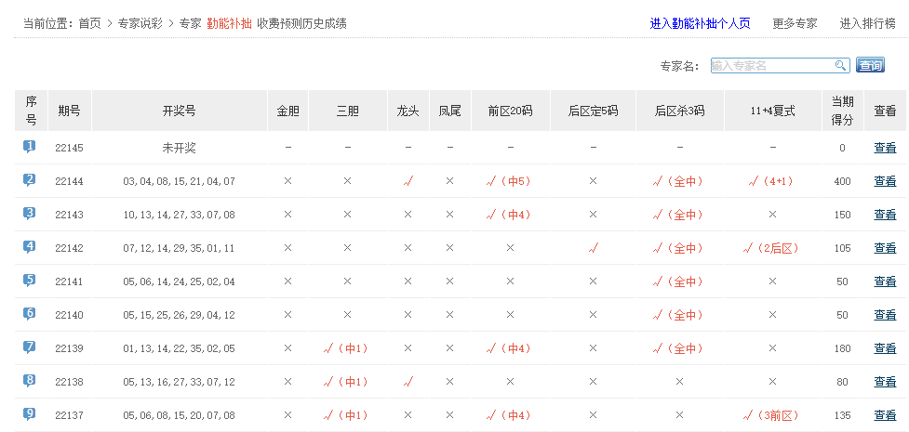Open the 更多专家 link

coord(795,23)
